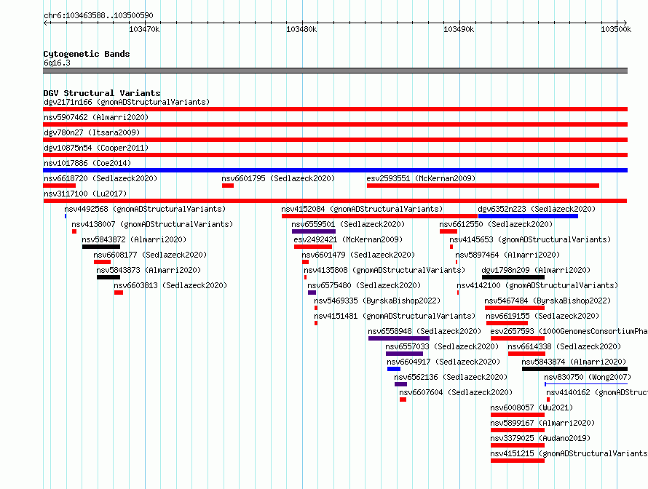Viewport: 648px width, 489px height.
Task: Select nsv4135808 gnomAD variant label
Action: [384, 270]
